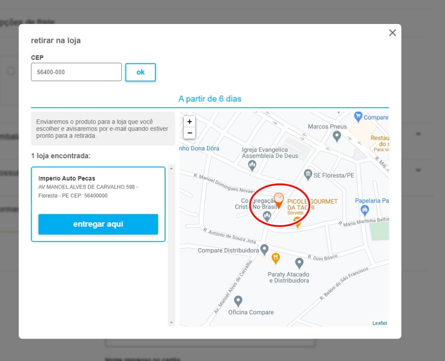Confirm CEP with the ok button
The height and width of the screenshot is (361, 445).
click(x=141, y=72)
